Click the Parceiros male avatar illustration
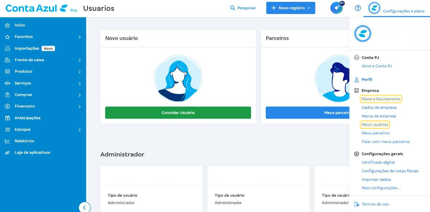Screen dimensions: 430x212 click(332, 78)
